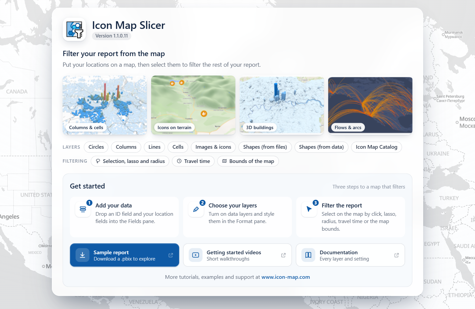Screen dimensions: 475x309
Task: Pick the Shapes (from files) chip
Action: [265, 147]
